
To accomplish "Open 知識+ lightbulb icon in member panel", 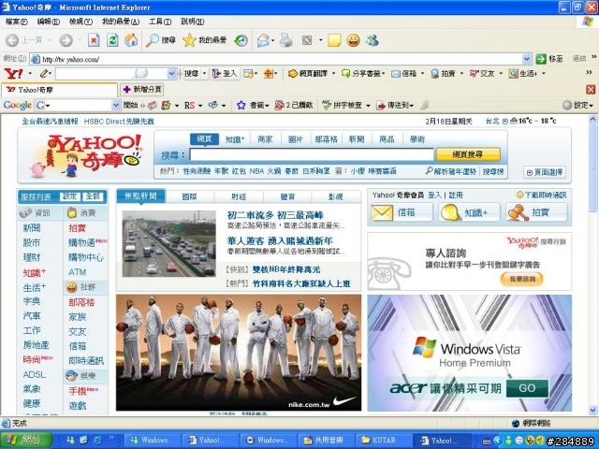I will coord(449,212).
